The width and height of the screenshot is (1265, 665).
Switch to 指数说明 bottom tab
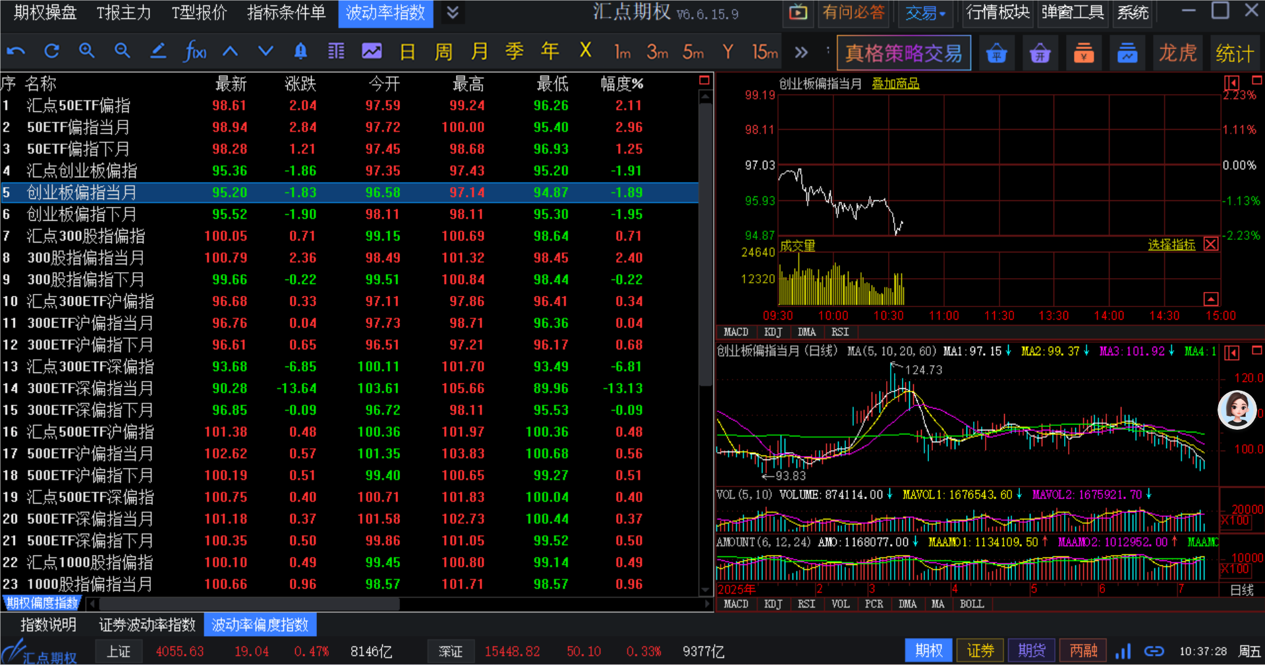click(48, 625)
